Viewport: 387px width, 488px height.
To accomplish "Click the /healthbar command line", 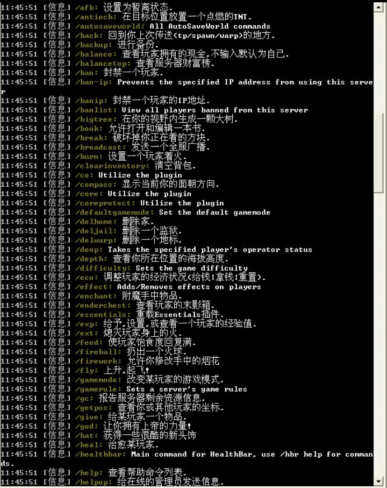I will coord(186,460).
